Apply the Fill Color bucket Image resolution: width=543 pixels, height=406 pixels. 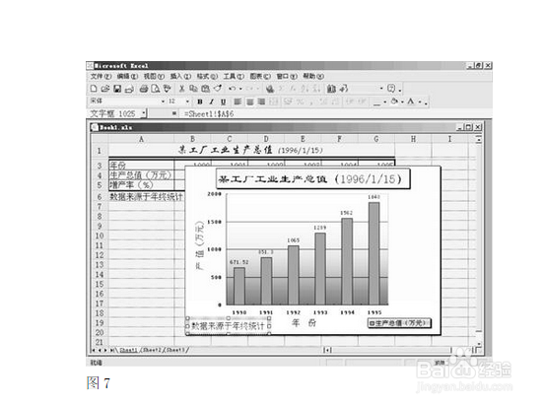[394, 101]
